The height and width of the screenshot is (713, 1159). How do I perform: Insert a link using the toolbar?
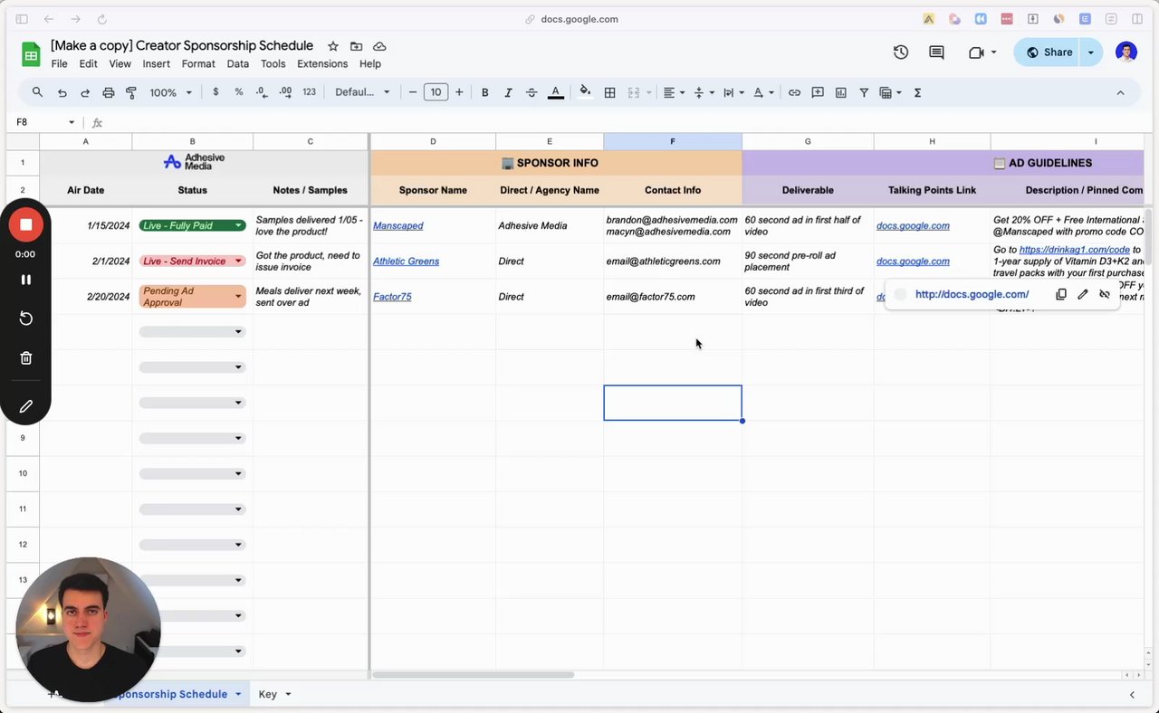coord(794,92)
